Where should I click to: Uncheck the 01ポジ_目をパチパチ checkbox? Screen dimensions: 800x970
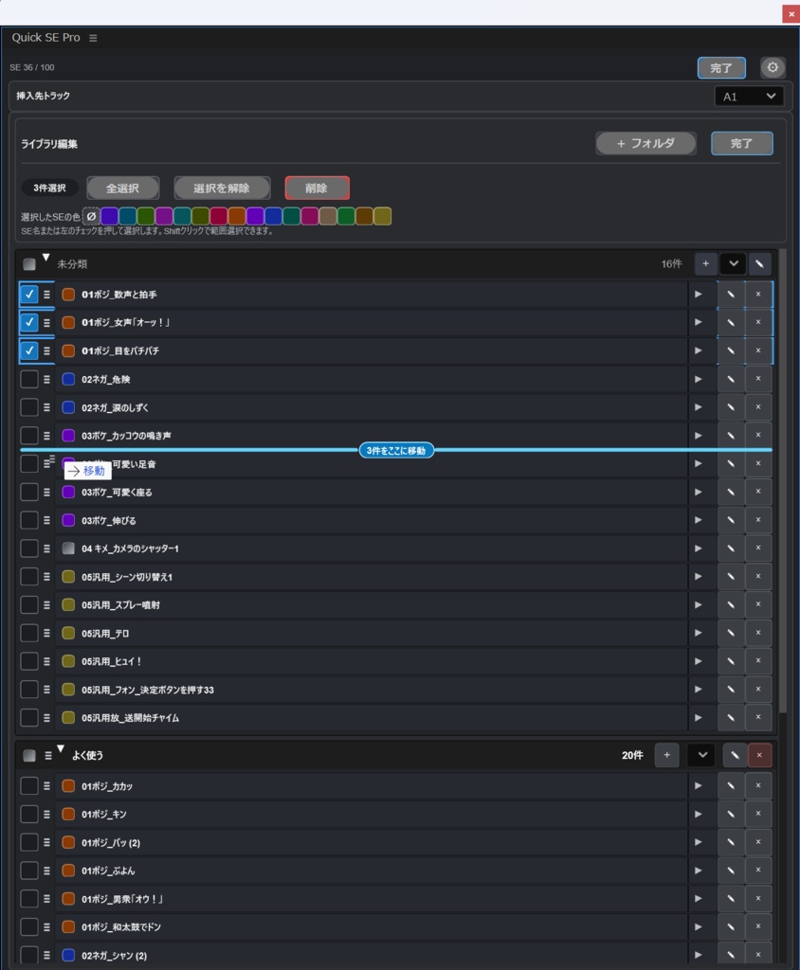[x=29, y=350]
